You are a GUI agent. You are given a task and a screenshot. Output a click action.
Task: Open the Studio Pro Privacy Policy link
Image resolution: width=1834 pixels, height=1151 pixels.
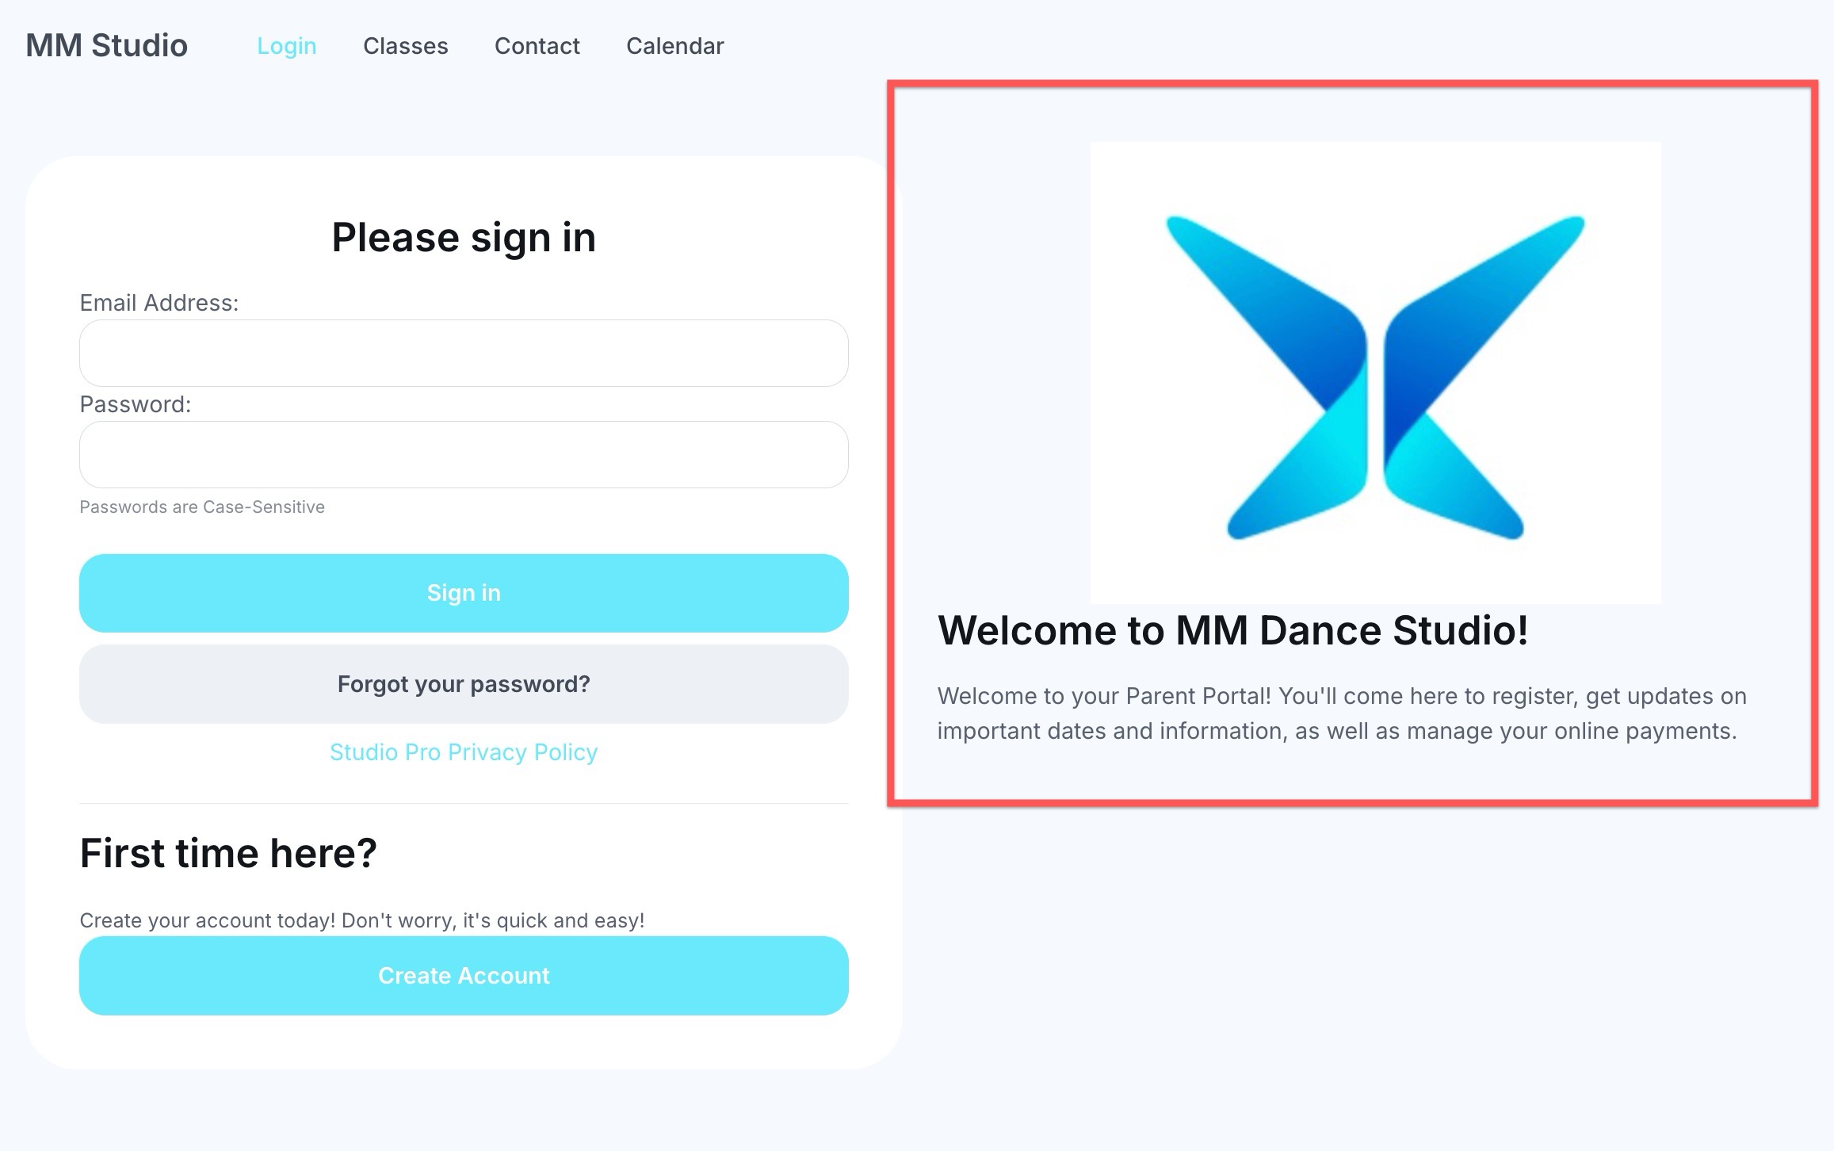(x=464, y=751)
